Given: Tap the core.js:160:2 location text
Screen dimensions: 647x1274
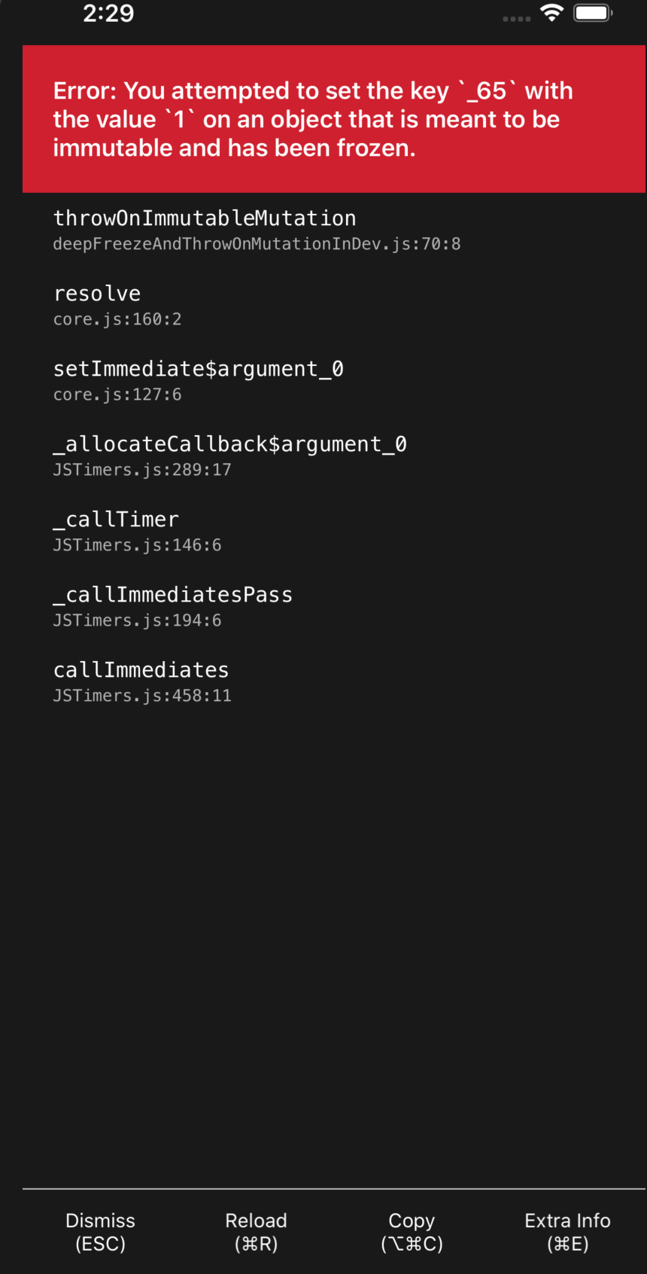Looking at the screenshot, I should 117,319.
